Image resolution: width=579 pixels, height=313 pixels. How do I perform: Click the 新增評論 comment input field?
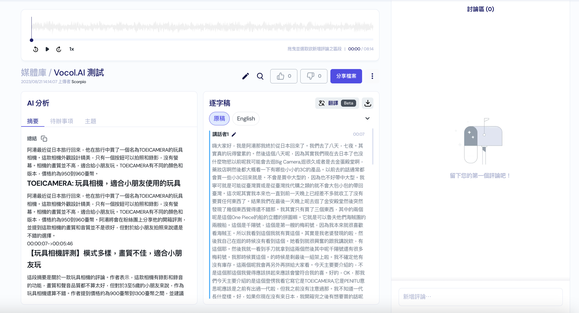(x=480, y=297)
